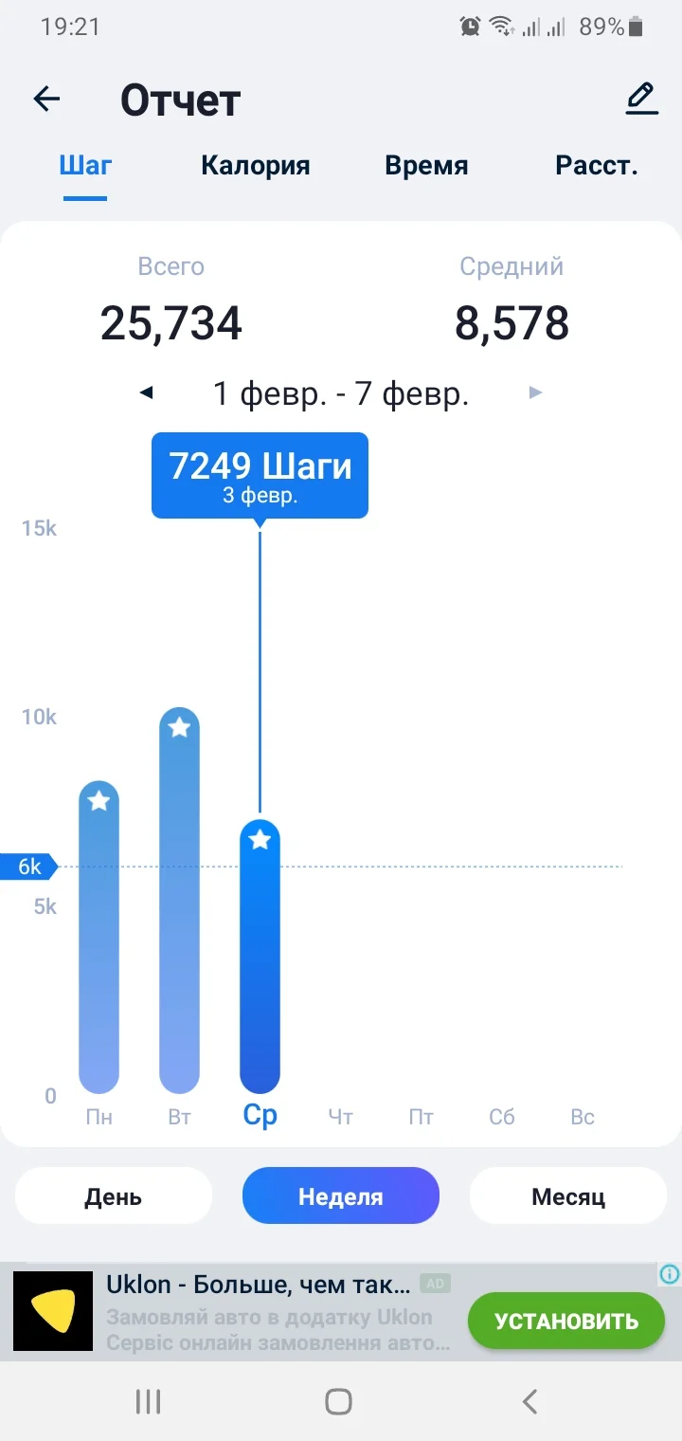Click the back arrow to leave the report
Viewport: 682px width, 1441px height.
pos(45,99)
